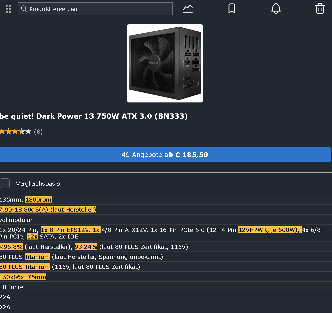332x313 pixels.
Task: Open the price history chart icon
Action: click(188, 9)
